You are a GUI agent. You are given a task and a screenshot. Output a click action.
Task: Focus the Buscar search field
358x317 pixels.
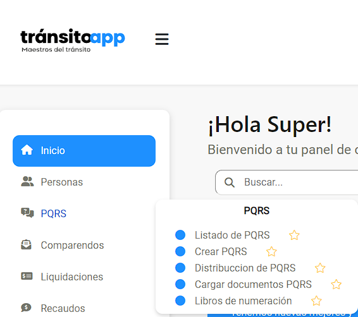[287, 182]
